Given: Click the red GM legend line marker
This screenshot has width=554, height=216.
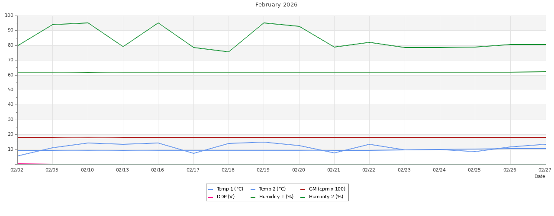Looking at the screenshot, I should click(303, 190).
